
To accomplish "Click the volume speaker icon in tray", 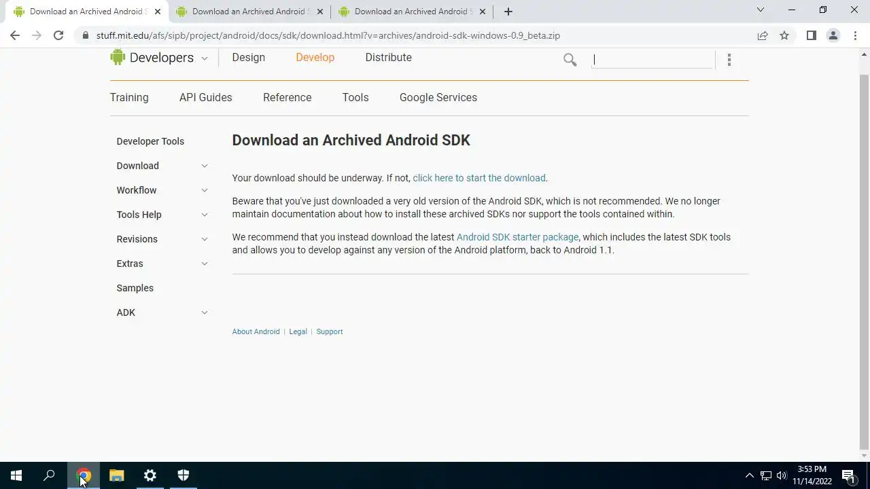I will [x=782, y=475].
